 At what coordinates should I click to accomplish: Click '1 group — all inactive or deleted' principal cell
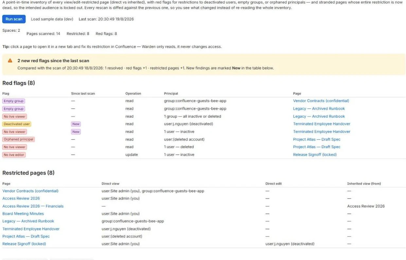pyautogui.click(x=193, y=116)
